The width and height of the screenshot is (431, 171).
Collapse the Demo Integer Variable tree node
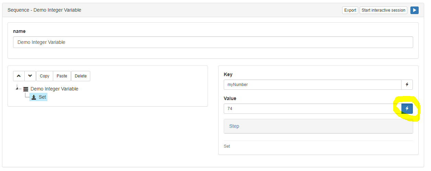[x=17, y=88]
